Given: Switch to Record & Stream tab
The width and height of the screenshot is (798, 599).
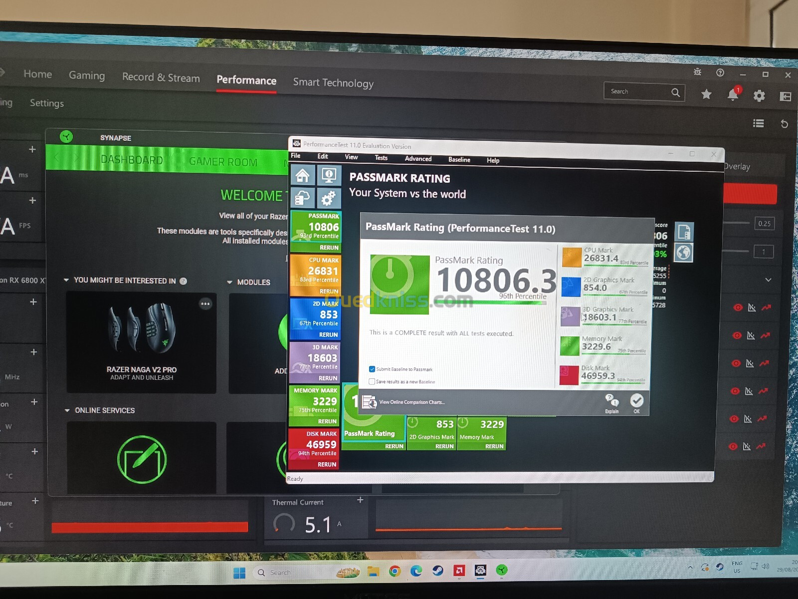Looking at the screenshot, I should [161, 77].
